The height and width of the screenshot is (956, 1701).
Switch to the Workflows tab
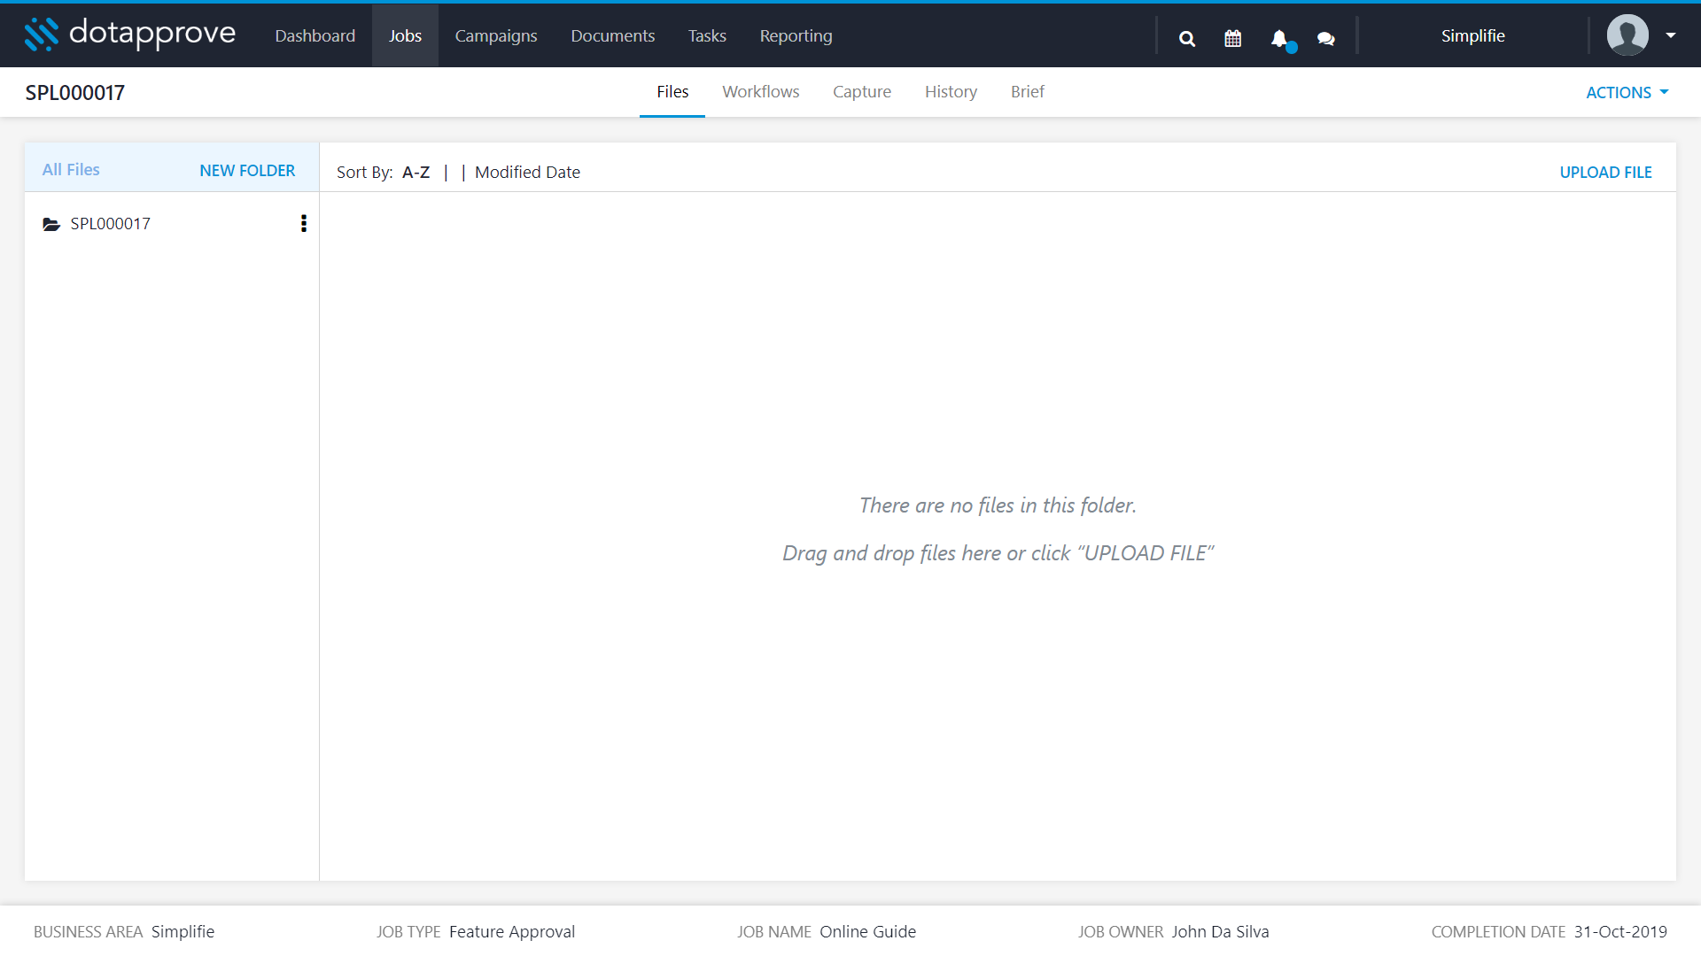pos(760,91)
